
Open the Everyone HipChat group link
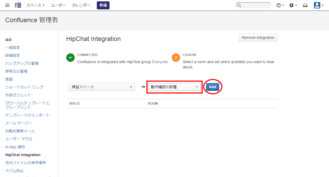click(160, 62)
